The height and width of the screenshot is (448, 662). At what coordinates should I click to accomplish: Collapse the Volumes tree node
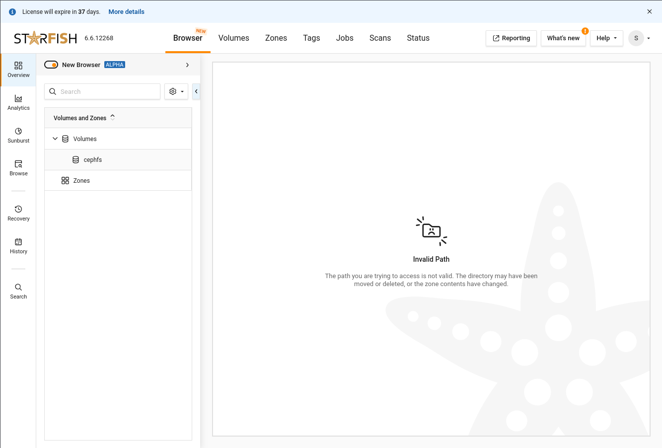pos(55,139)
